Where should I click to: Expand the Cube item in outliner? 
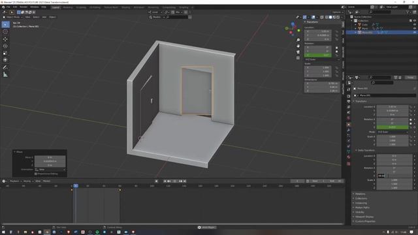point(355,25)
